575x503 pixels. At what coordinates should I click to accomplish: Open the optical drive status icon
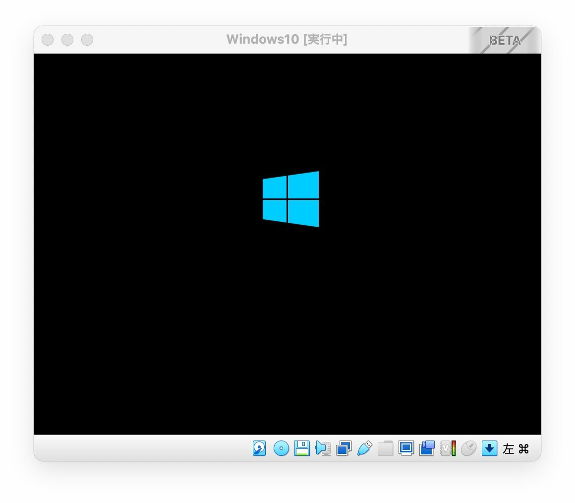281,448
